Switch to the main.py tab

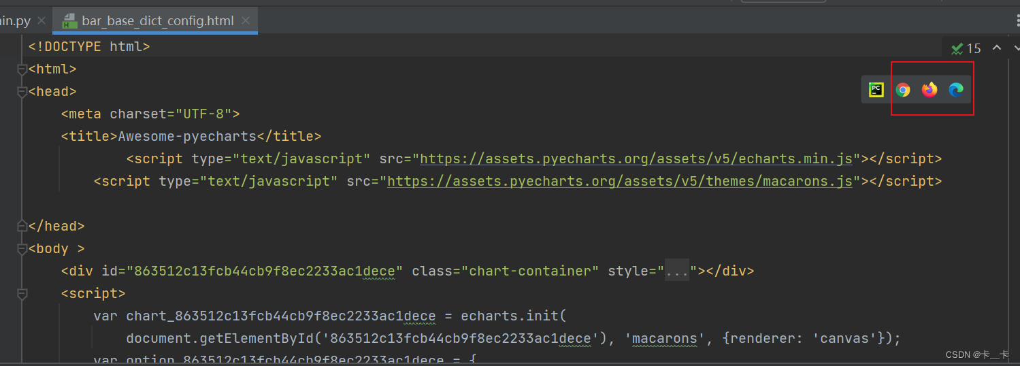(x=15, y=21)
